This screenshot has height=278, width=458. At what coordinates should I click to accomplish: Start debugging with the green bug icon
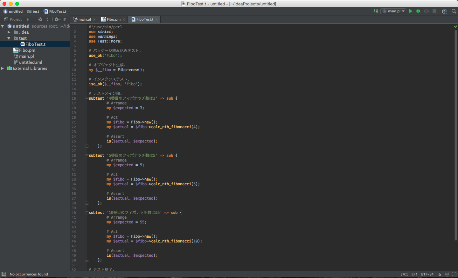coord(419,11)
